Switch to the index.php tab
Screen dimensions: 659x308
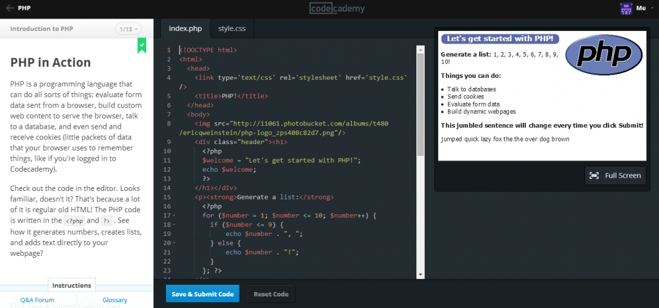point(185,29)
